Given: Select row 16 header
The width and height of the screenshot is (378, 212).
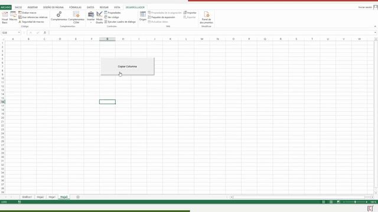Looking at the screenshot, I should [x=2, y=102].
